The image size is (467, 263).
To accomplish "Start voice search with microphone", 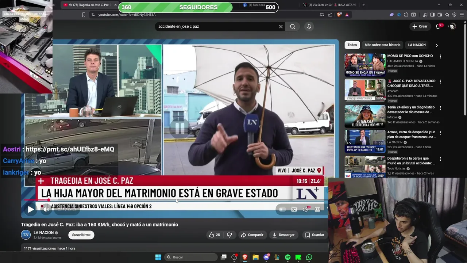I will [x=309, y=26].
